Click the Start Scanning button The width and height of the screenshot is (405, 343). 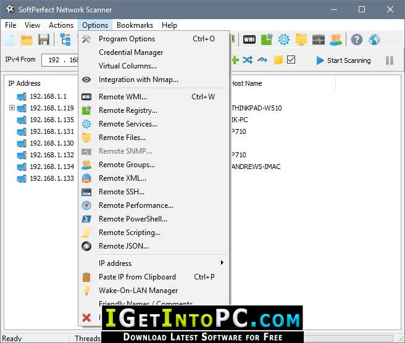(343, 60)
